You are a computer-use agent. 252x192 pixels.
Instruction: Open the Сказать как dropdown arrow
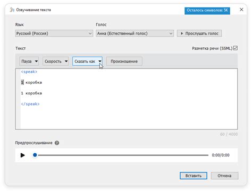pos(100,62)
